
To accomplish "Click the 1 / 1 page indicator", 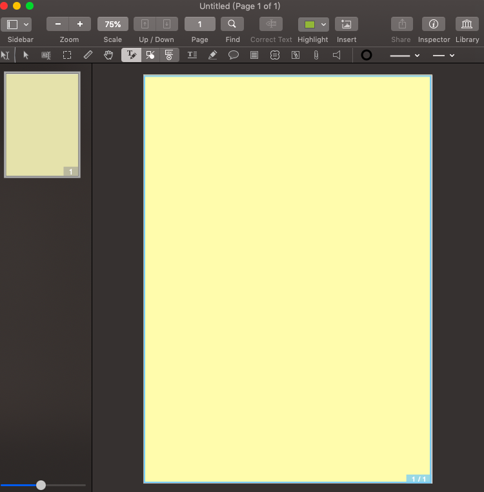I will click(x=419, y=479).
